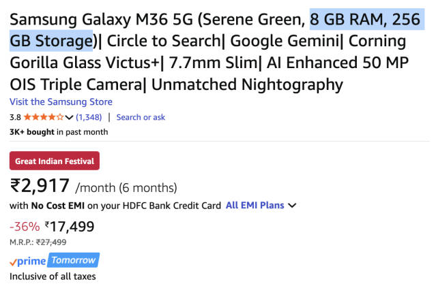Click the ₹2,917 monthly EMI price

[x=40, y=186]
